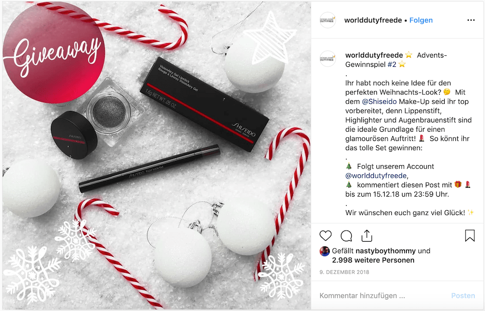Open the @worlddutyfreede mention in caption
Image resolution: width=485 pixels, height=311 pixels.
coord(376,175)
